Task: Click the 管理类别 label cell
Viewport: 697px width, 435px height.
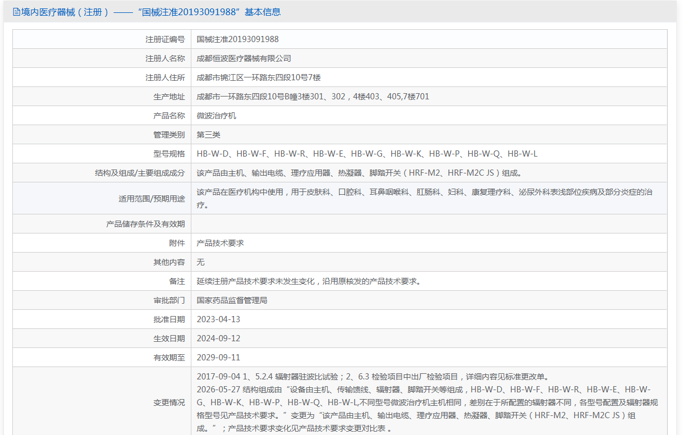Action: pos(102,135)
